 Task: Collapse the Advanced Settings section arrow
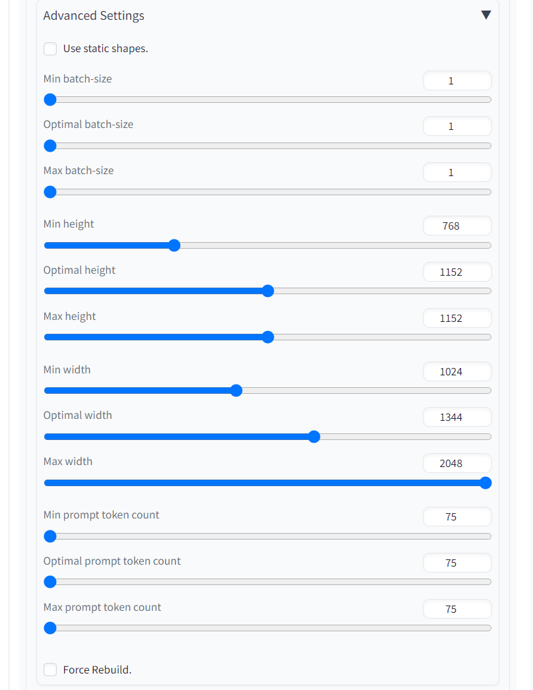[x=486, y=15]
